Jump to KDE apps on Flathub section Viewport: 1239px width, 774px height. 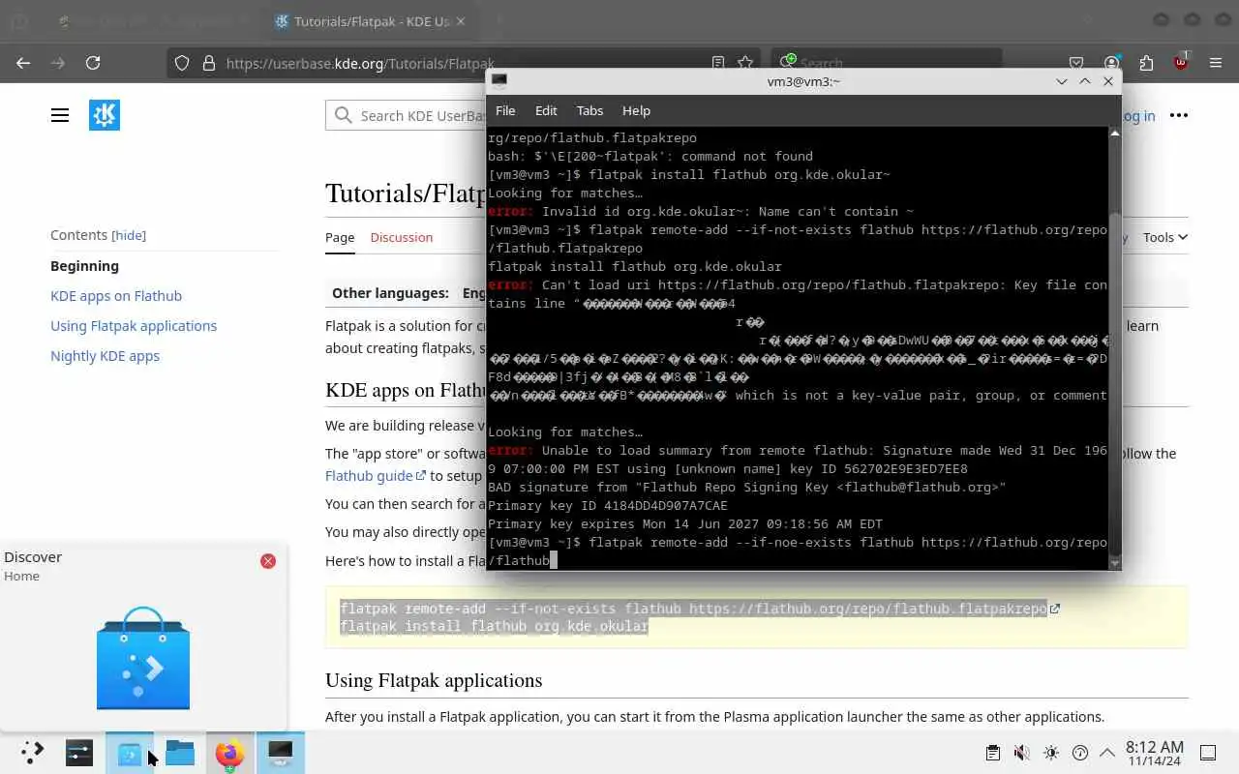click(116, 296)
